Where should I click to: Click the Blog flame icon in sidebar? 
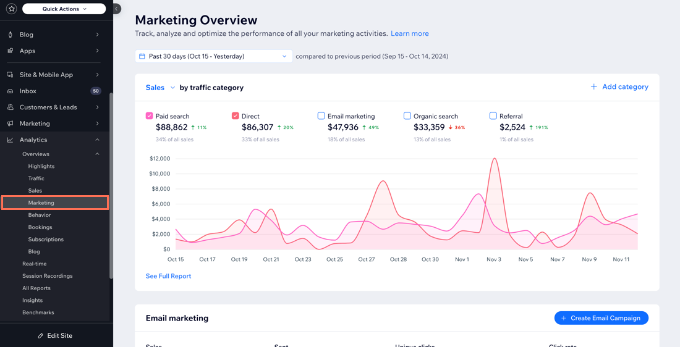pyautogui.click(x=10, y=35)
